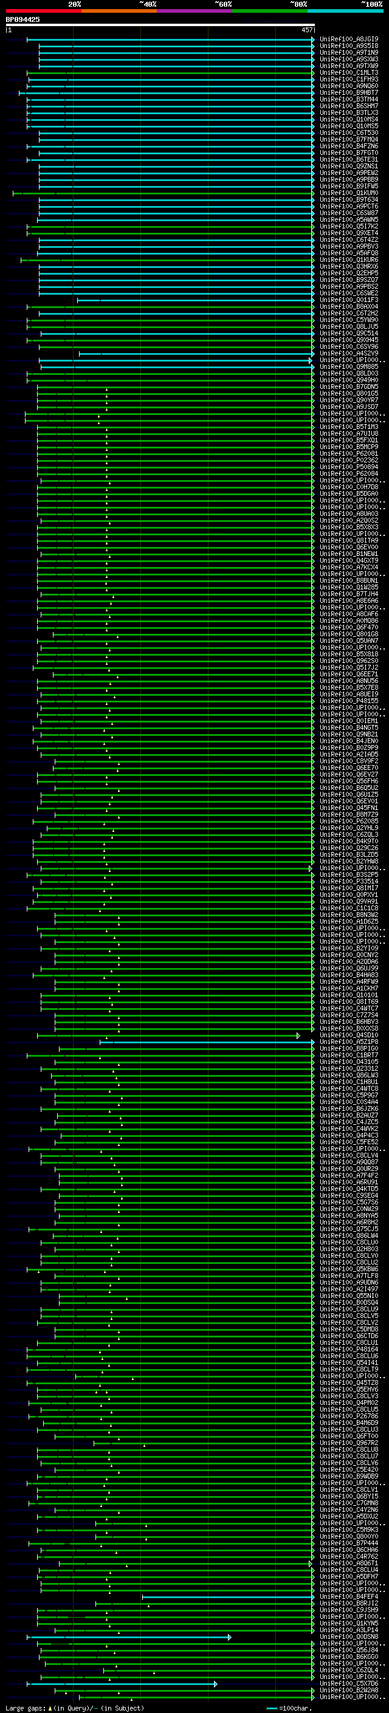Select hit UniRef100_A8JGI9
The height and width of the screenshot is (1713, 389).
[349, 39]
